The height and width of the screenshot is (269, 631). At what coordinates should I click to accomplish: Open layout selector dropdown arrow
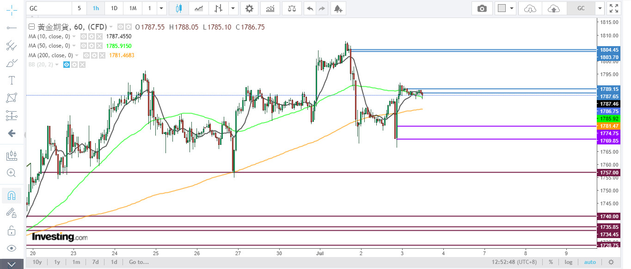click(x=512, y=8)
